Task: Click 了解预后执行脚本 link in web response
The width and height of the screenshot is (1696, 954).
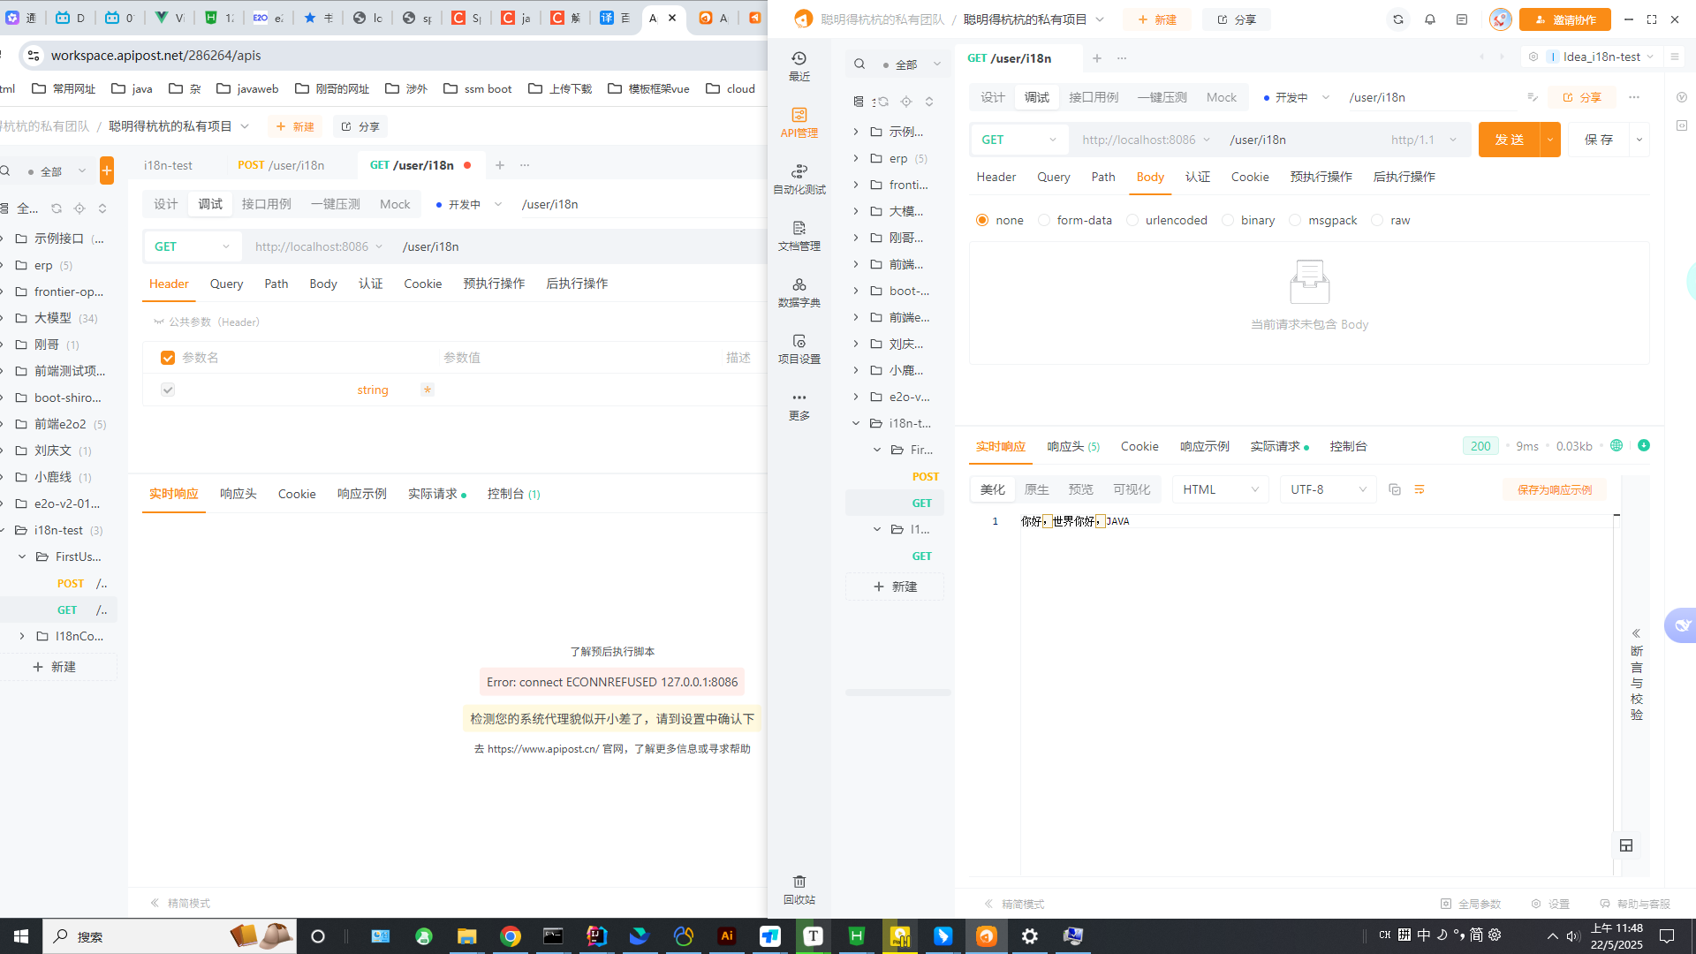Action: 612,651
